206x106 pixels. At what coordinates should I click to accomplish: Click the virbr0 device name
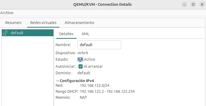click(83, 53)
